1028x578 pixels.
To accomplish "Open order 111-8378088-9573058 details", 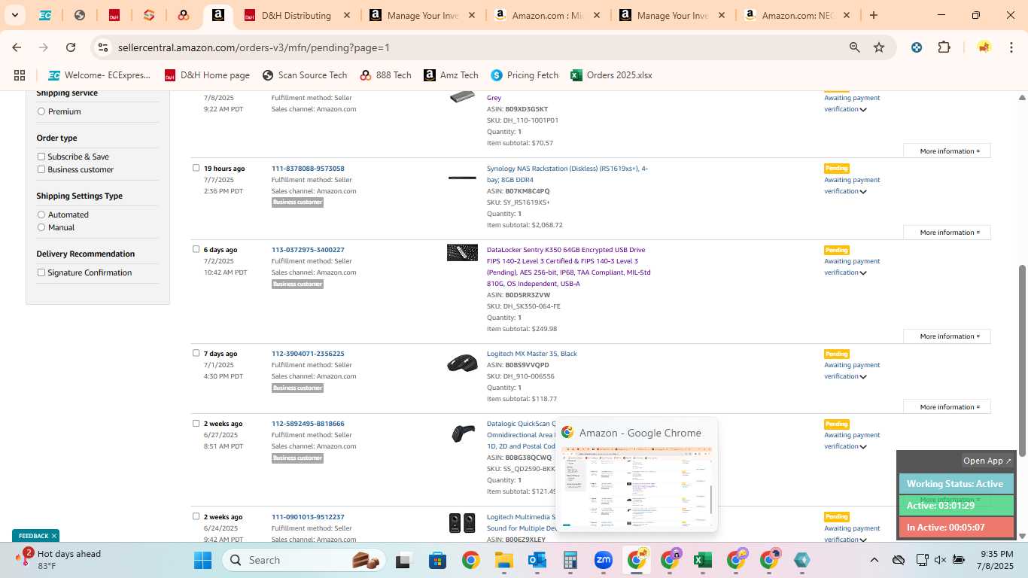I will (308, 169).
